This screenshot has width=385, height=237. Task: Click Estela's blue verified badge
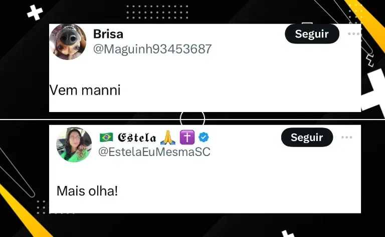(204, 137)
